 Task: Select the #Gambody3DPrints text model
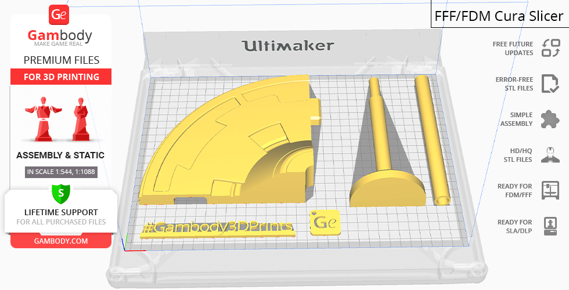pos(217,227)
